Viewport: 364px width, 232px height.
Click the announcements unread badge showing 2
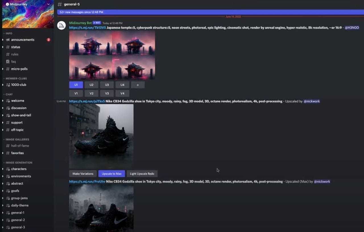click(x=49, y=40)
